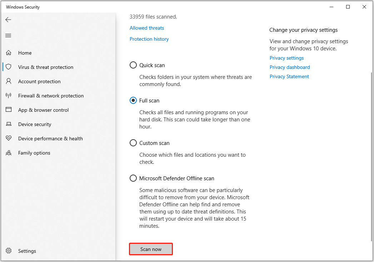Select the Quick scan radio button
The width and height of the screenshot is (374, 262).
(x=133, y=65)
